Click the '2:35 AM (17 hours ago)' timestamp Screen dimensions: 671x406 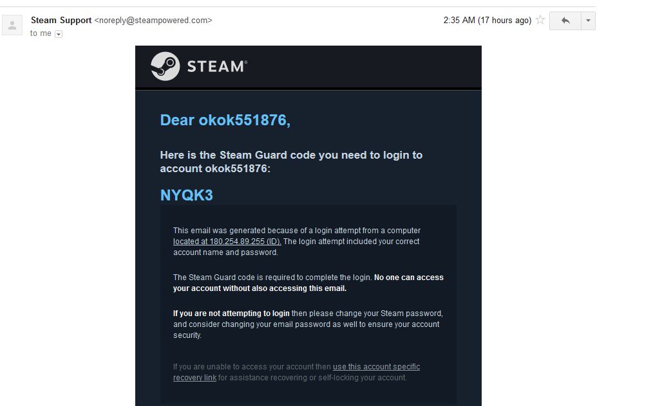point(487,20)
